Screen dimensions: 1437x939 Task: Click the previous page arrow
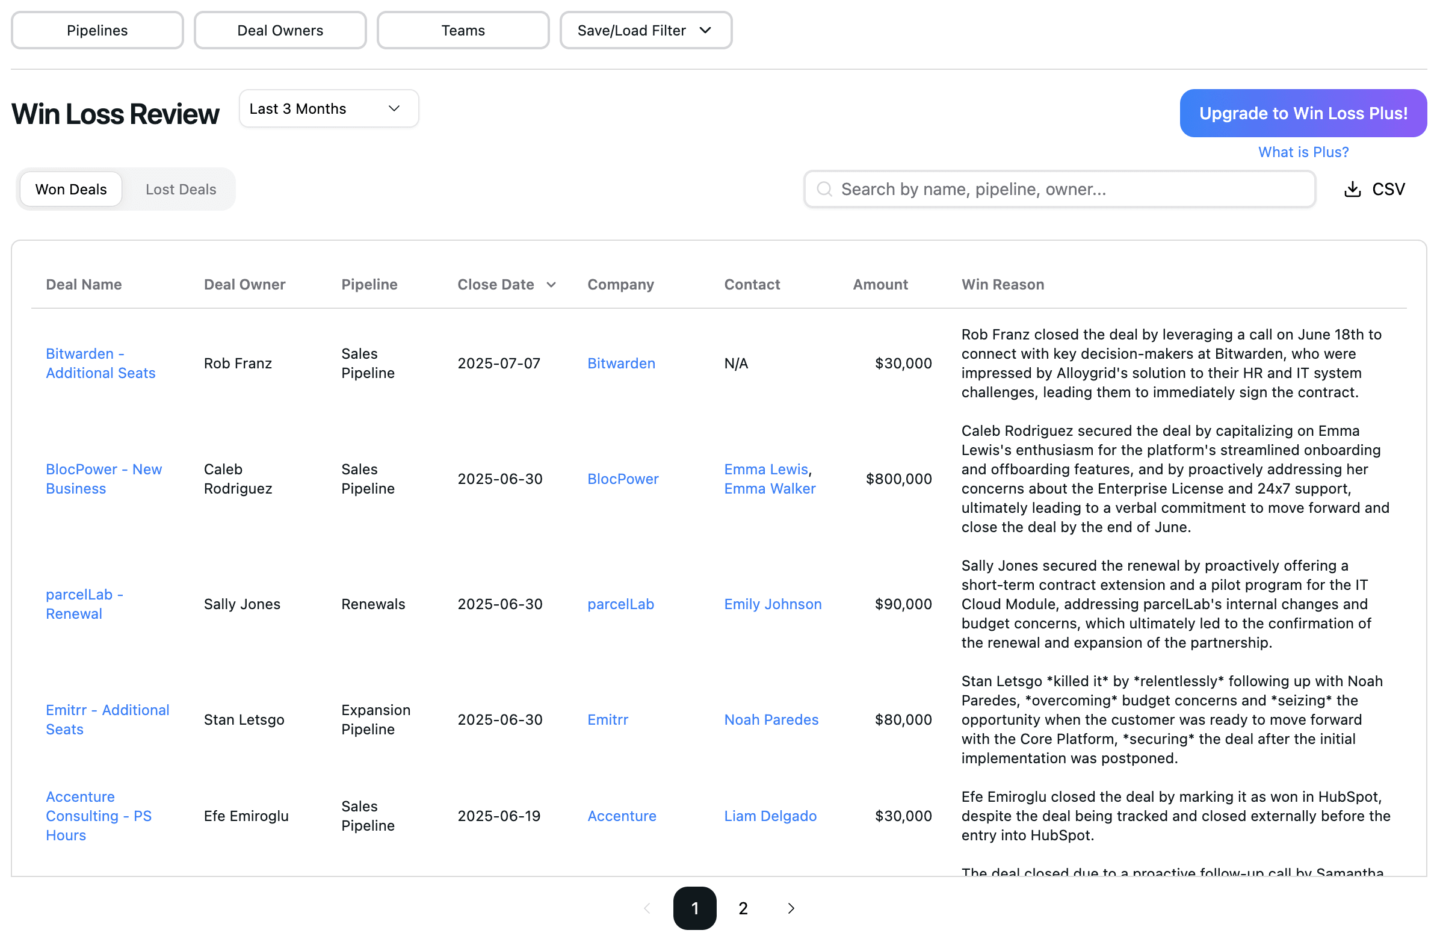click(647, 908)
